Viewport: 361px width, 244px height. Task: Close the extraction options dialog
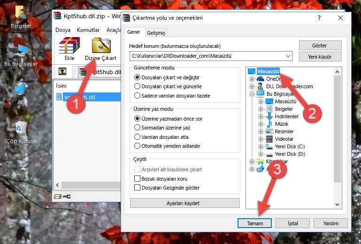(x=340, y=18)
